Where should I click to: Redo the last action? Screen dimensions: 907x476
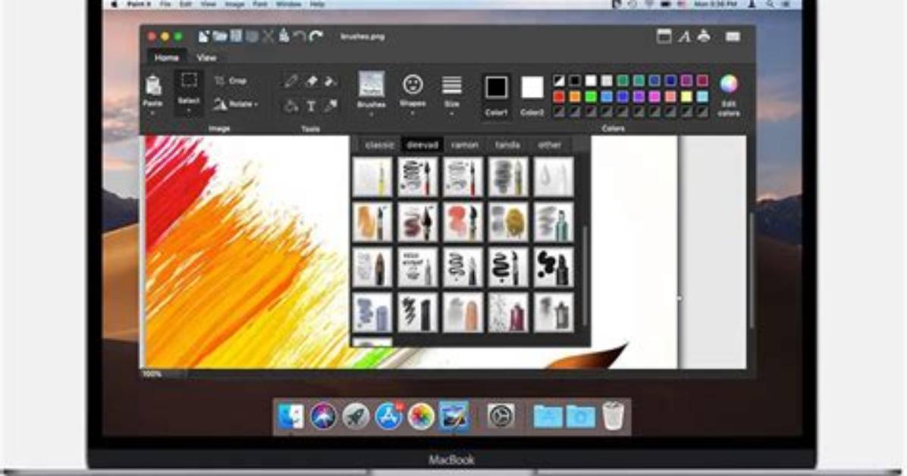(x=315, y=36)
